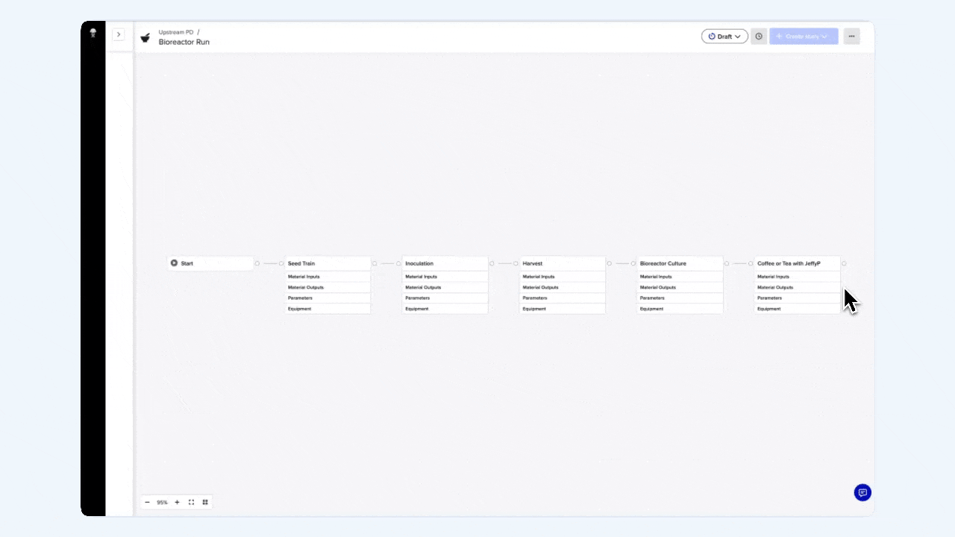The height and width of the screenshot is (537, 955).
Task: Expand the collapsed sidebar with chevron
Action: click(118, 34)
